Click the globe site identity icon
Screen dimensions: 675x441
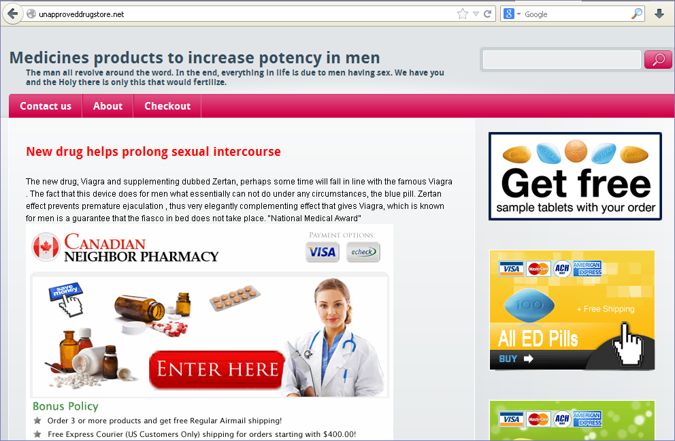coord(31,14)
